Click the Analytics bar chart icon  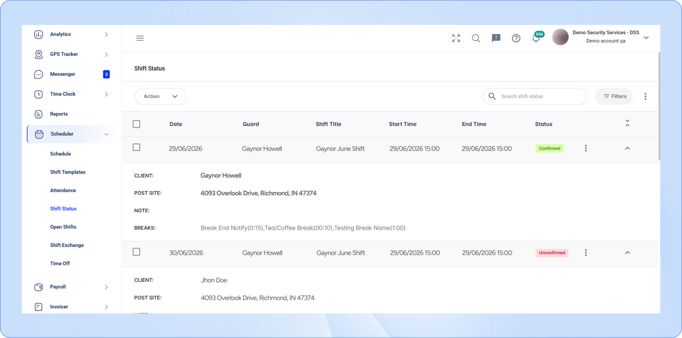coord(39,34)
